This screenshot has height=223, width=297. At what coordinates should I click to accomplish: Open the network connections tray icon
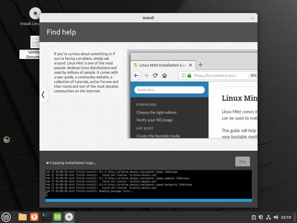(268, 217)
